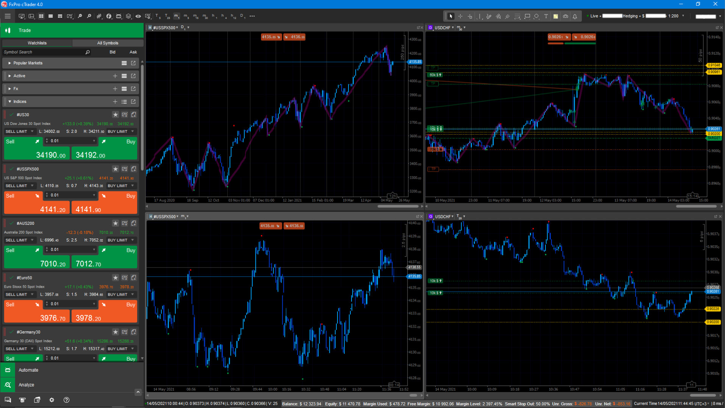Image resolution: width=725 pixels, height=408 pixels.
Task: Detach the Fx watchlist window icon
Action: [133, 89]
